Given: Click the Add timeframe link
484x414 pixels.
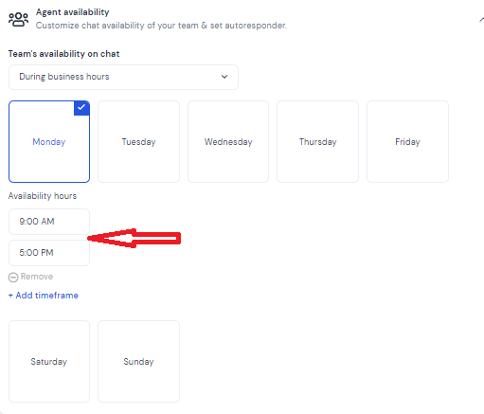Looking at the screenshot, I should click(x=44, y=296).
